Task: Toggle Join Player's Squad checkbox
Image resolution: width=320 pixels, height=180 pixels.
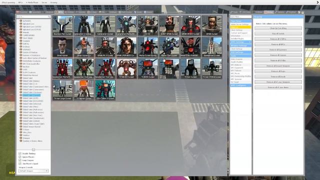Action: tap(20, 163)
